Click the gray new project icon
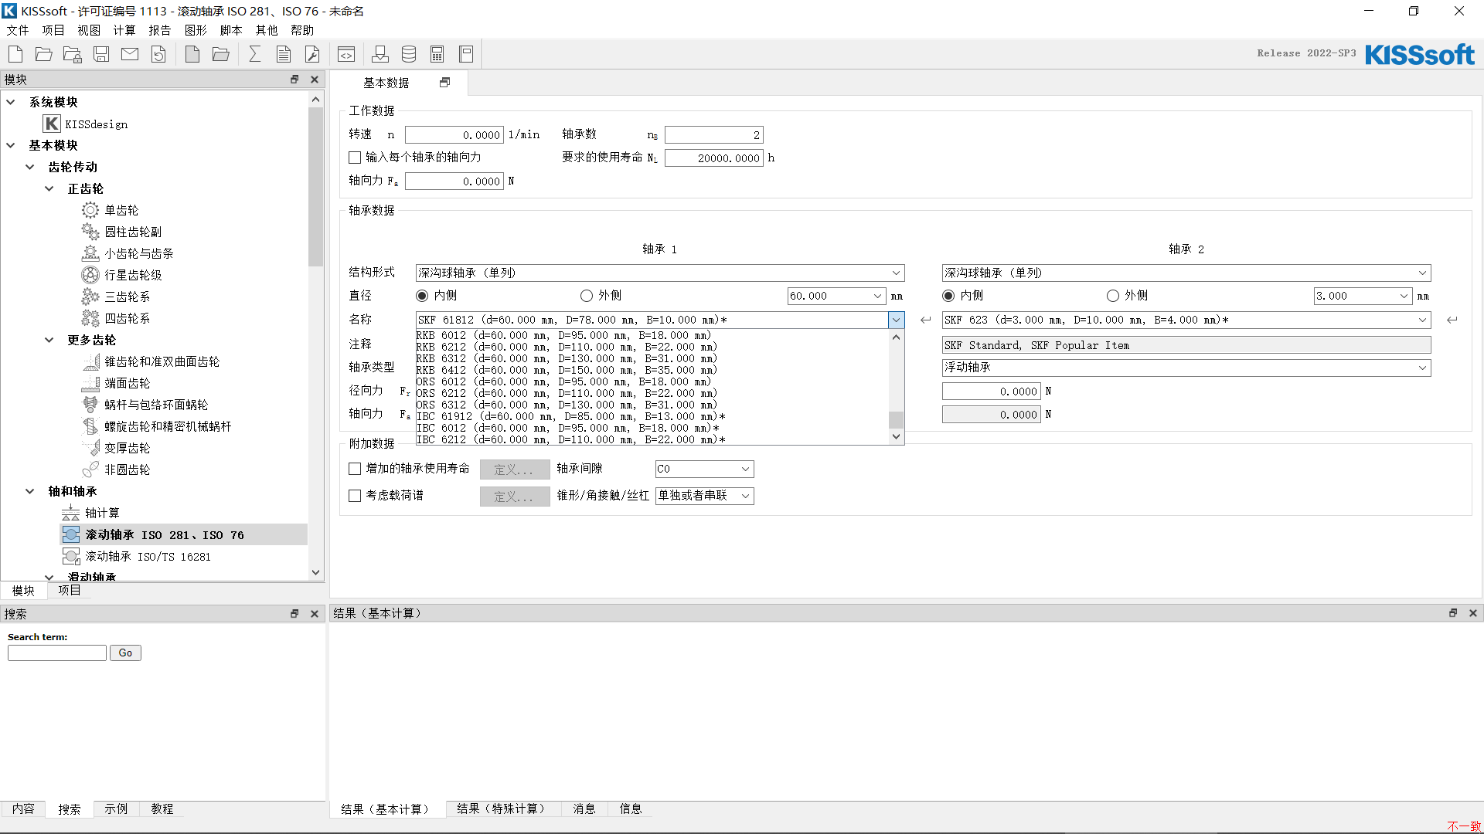Viewport: 1484px width, 834px height. pyautogui.click(x=192, y=54)
